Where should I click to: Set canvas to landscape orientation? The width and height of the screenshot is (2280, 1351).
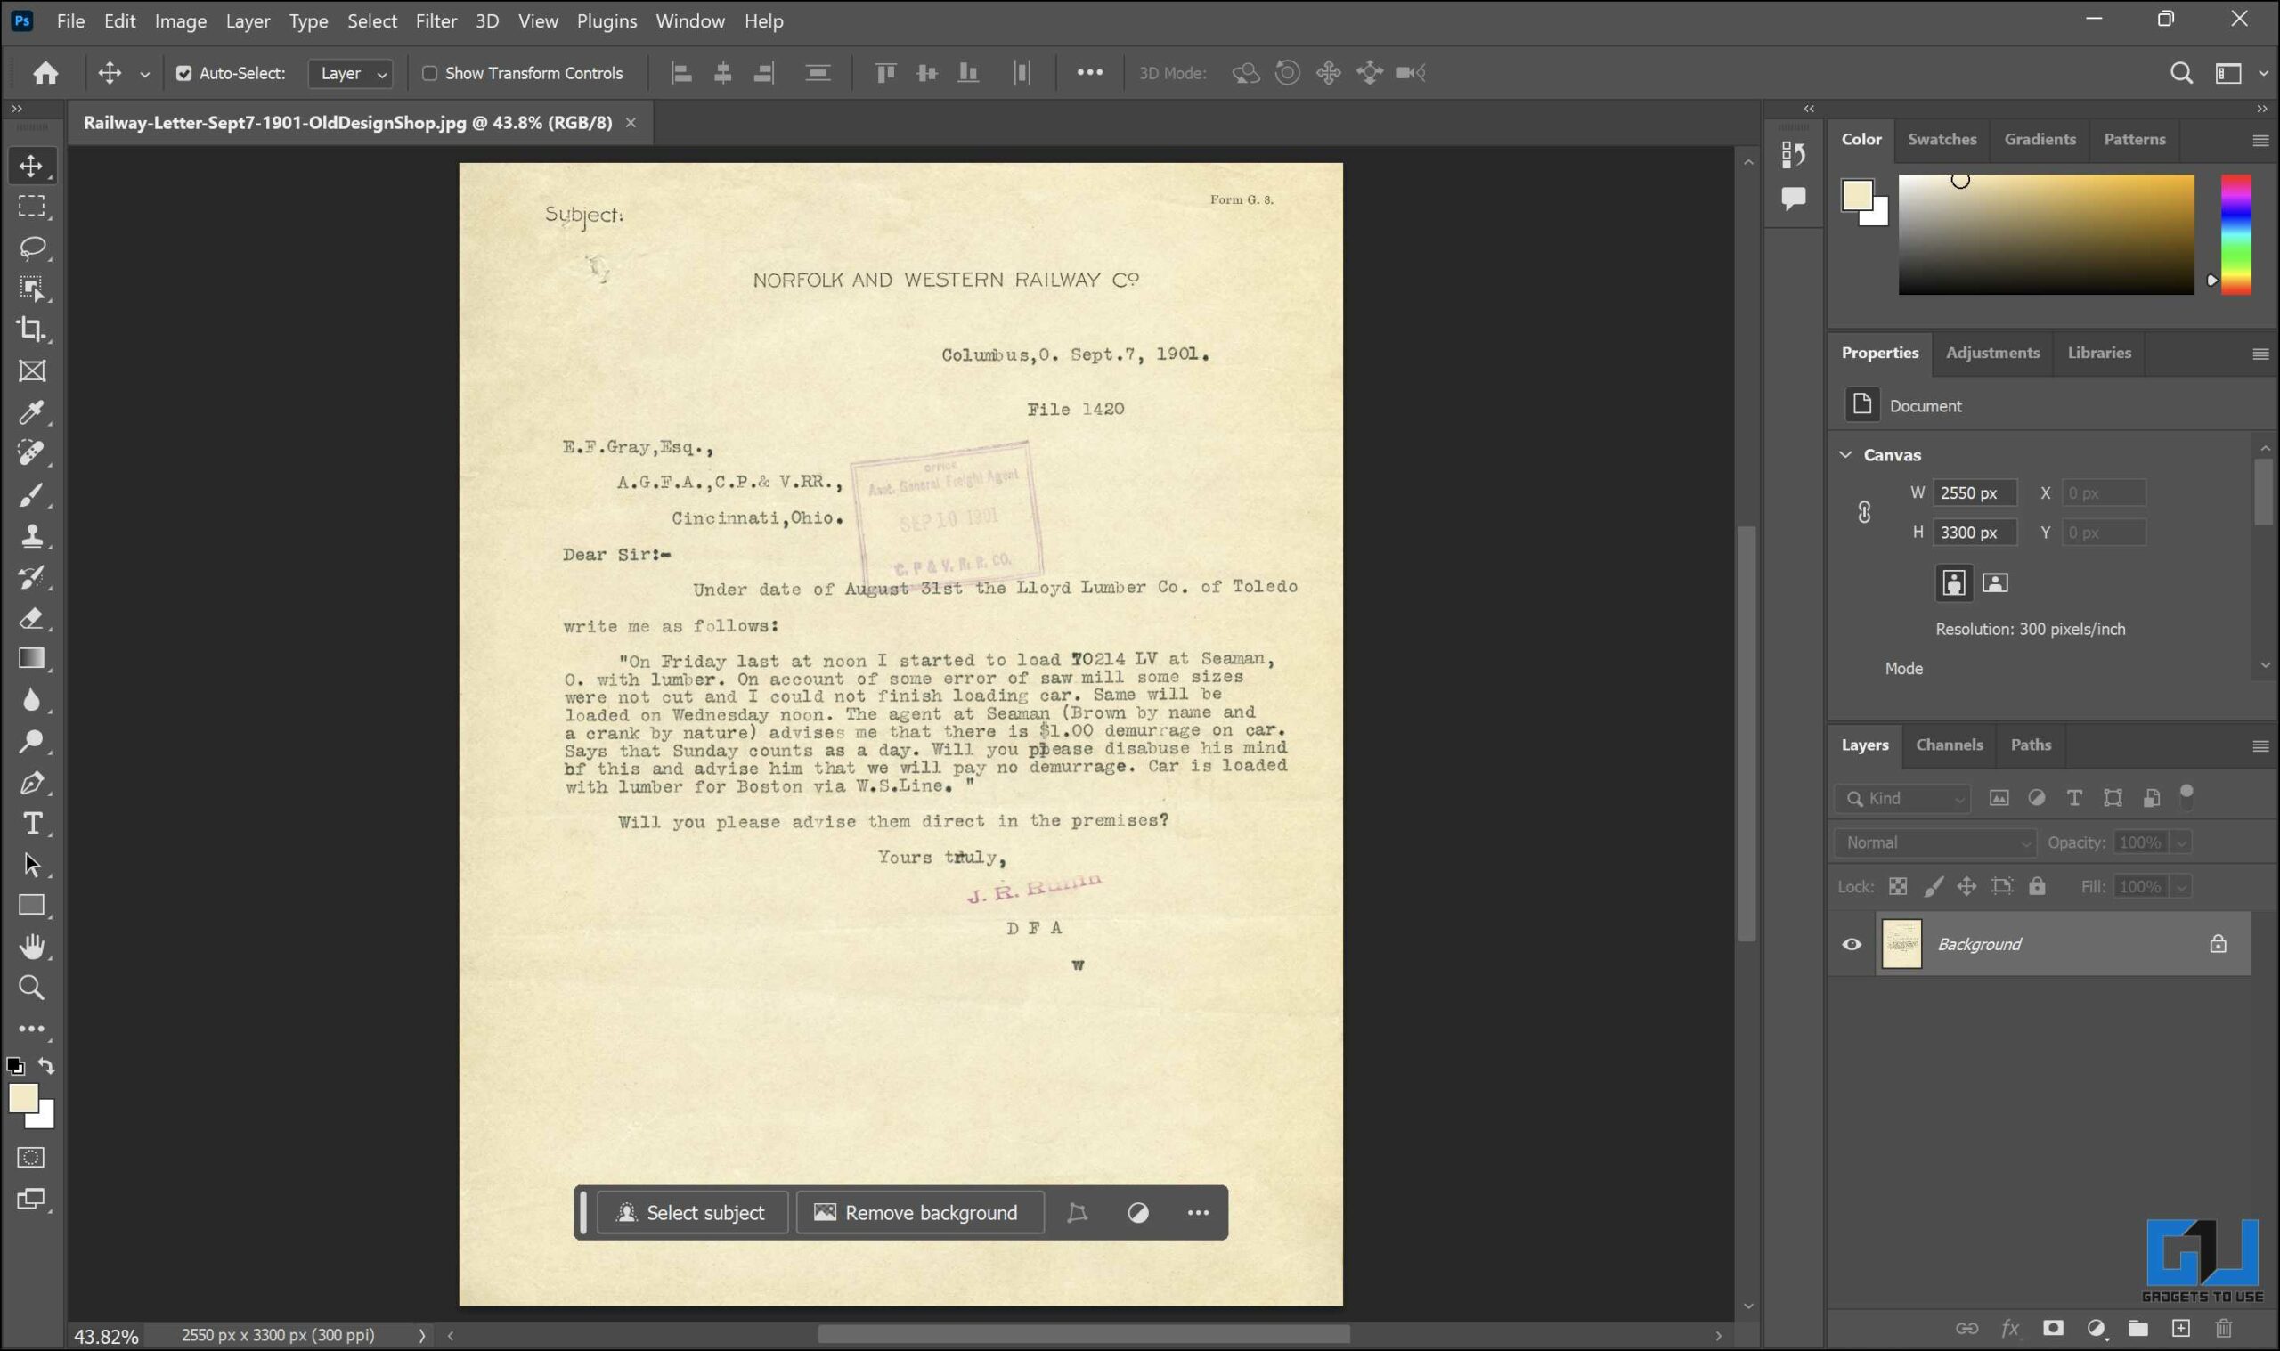tap(1995, 582)
